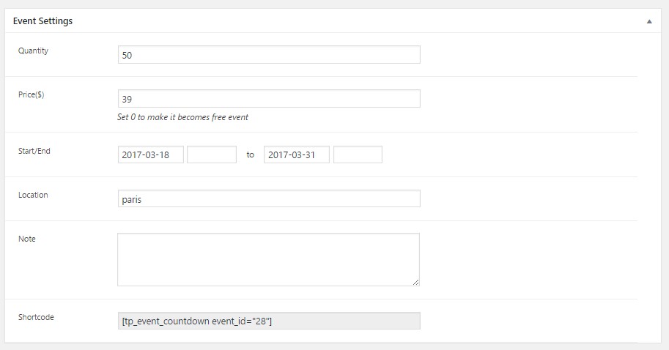Click the empty end time box
This screenshot has width=669, height=350.
pos(358,154)
